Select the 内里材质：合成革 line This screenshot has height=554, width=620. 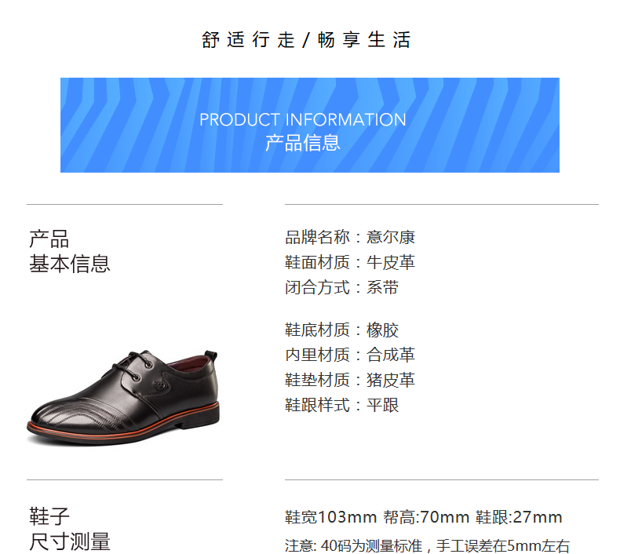[350, 355]
